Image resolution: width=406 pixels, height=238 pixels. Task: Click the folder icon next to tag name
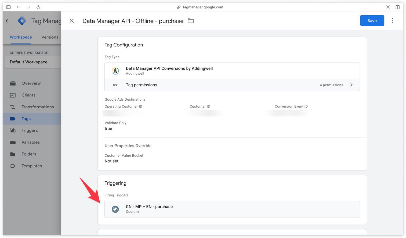click(x=191, y=21)
